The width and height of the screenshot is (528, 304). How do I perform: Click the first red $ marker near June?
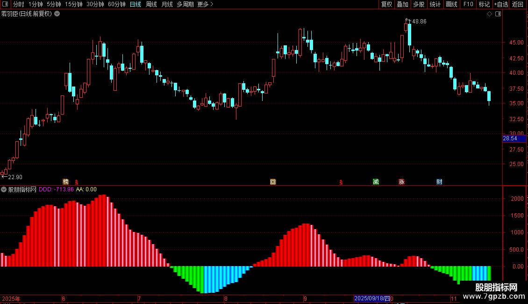77,182
